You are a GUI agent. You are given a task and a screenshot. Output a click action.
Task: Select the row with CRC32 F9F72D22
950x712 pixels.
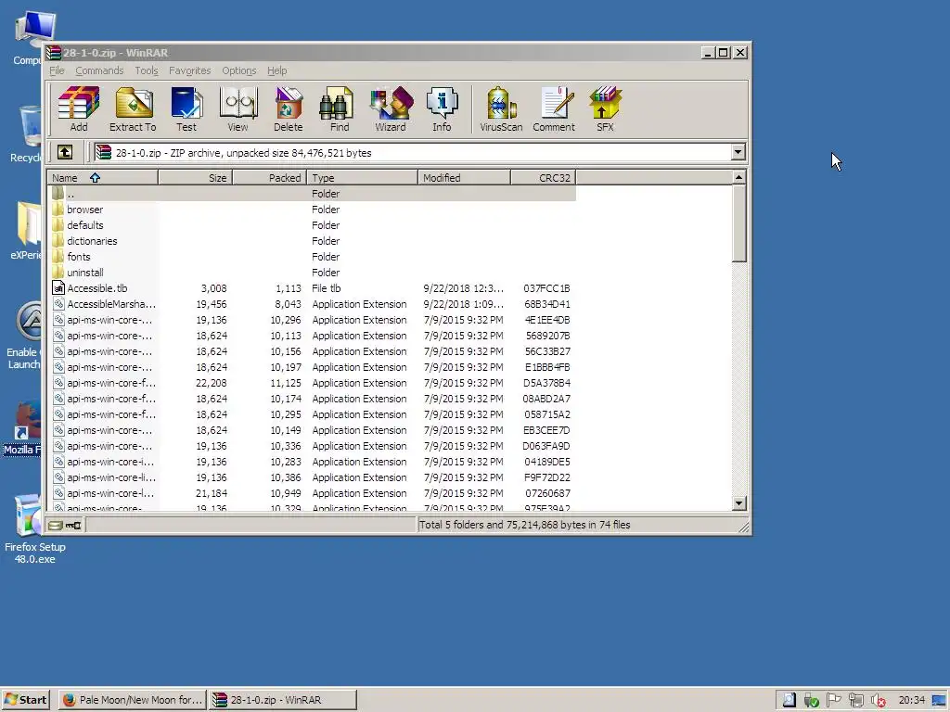[312, 477]
